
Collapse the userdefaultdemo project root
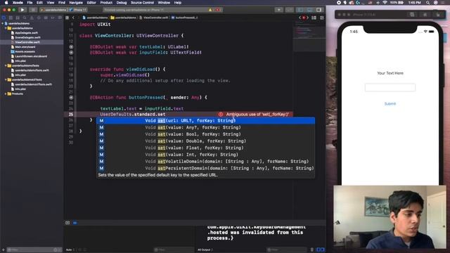3,23
